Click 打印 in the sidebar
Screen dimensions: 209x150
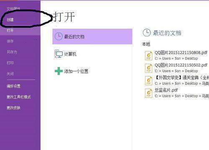click(10, 62)
